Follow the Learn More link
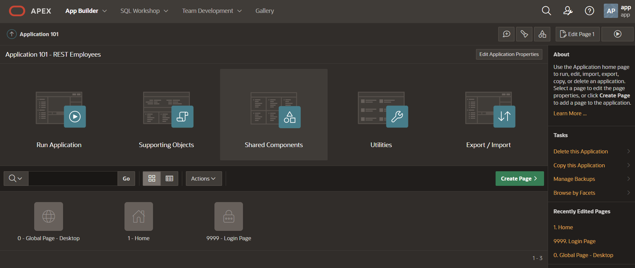Screen dimensions: 635x268 click(x=570, y=113)
